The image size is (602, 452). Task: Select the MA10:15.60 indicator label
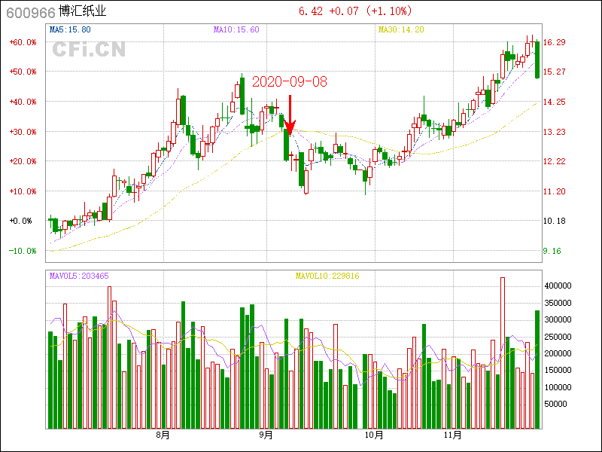click(236, 30)
